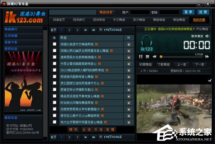Click the 登录 login button
Image resolution: width=215 pixels, height=144 pixels.
188,12
